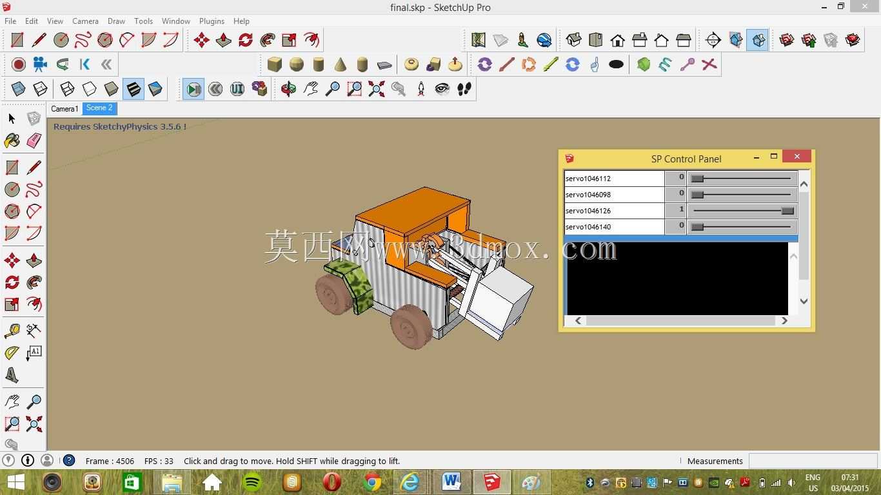Enable Shaded With Textures style

133,89
